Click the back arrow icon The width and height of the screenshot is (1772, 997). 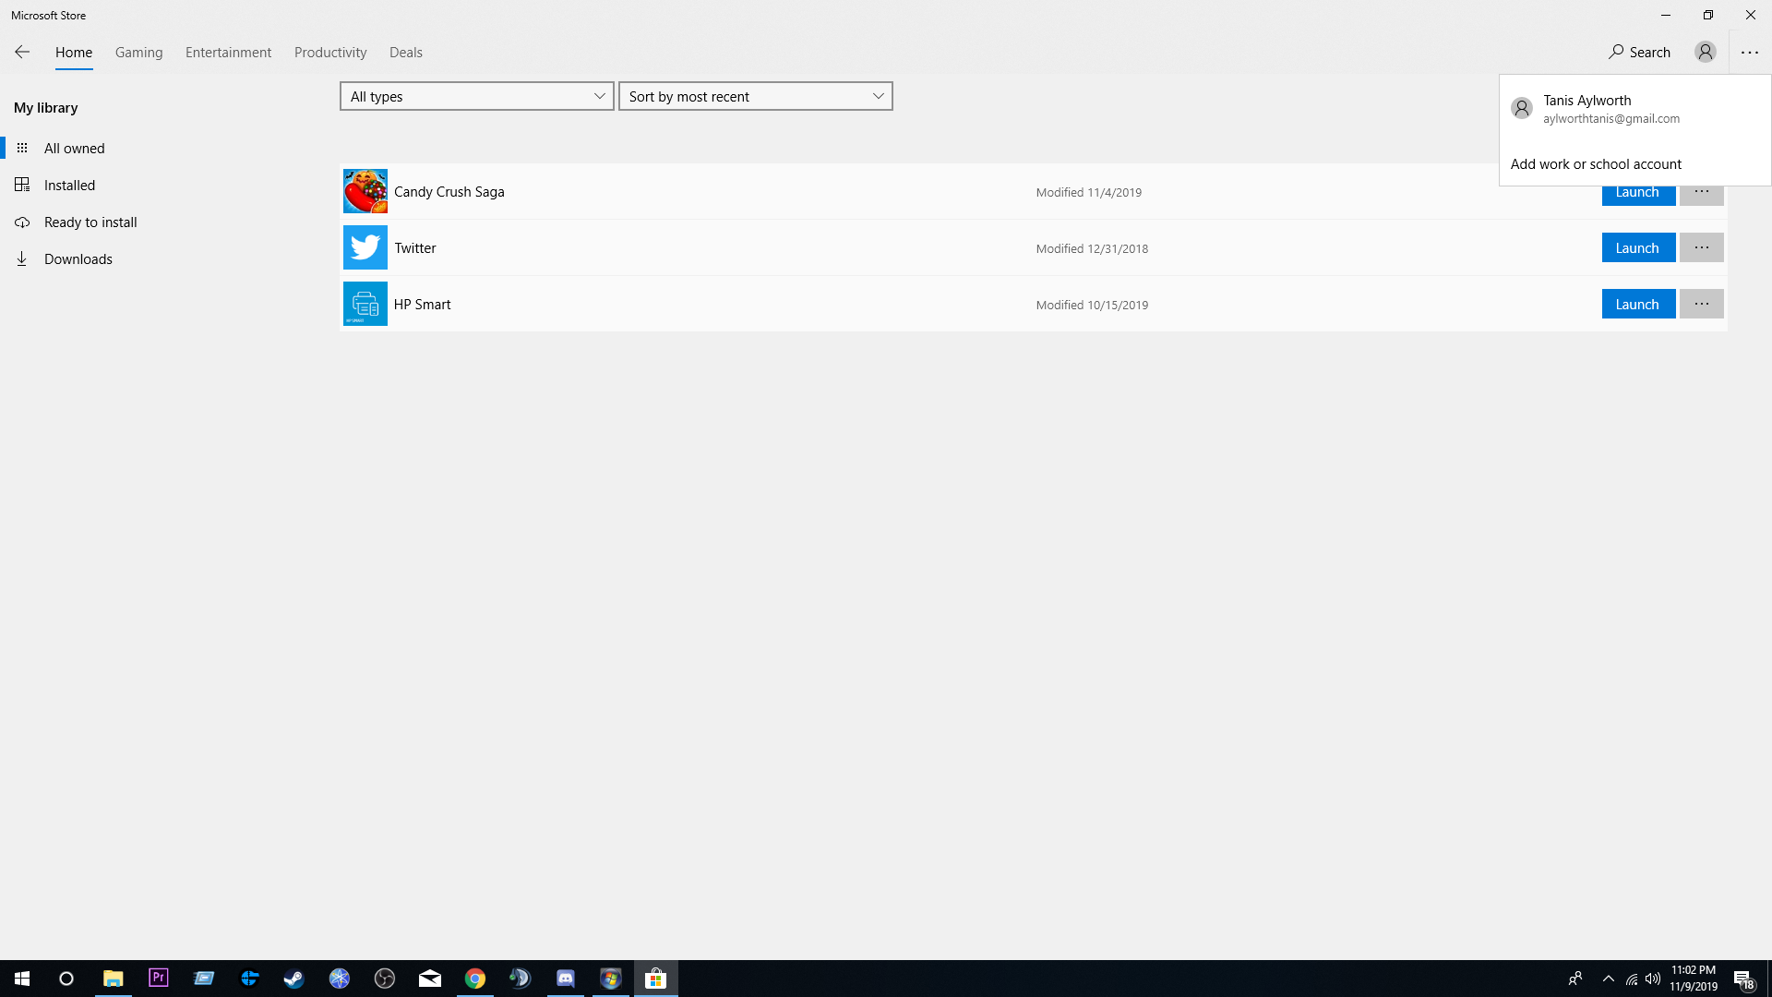pyautogui.click(x=22, y=52)
